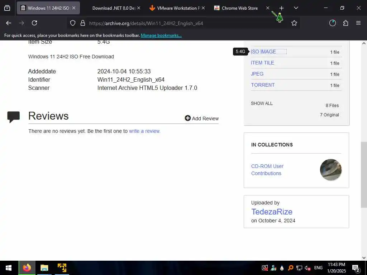Click the Reviews speech bubble icon
The width and height of the screenshot is (367, 275).
coord(14,117)
